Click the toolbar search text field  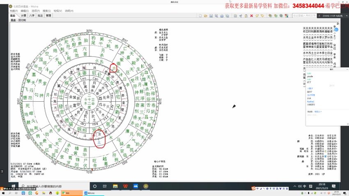tap(304, 16)
